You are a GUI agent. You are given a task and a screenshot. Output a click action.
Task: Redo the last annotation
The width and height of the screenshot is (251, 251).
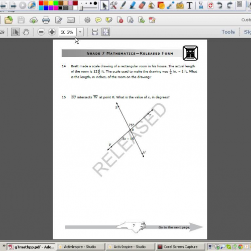point(229,6)
